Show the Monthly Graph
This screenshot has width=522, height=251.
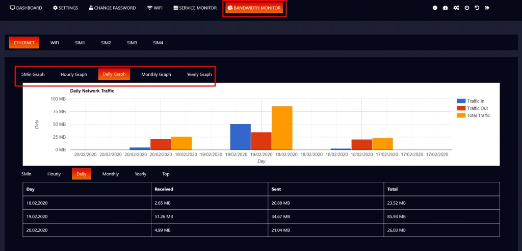(156, 74)
